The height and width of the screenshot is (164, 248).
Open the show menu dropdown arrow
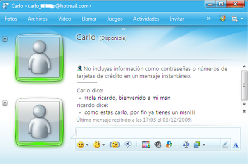(x=242, y=19)
